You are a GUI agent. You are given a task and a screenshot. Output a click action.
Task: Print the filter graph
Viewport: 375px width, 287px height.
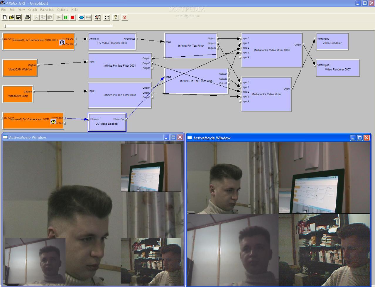[x=27, y=17]
